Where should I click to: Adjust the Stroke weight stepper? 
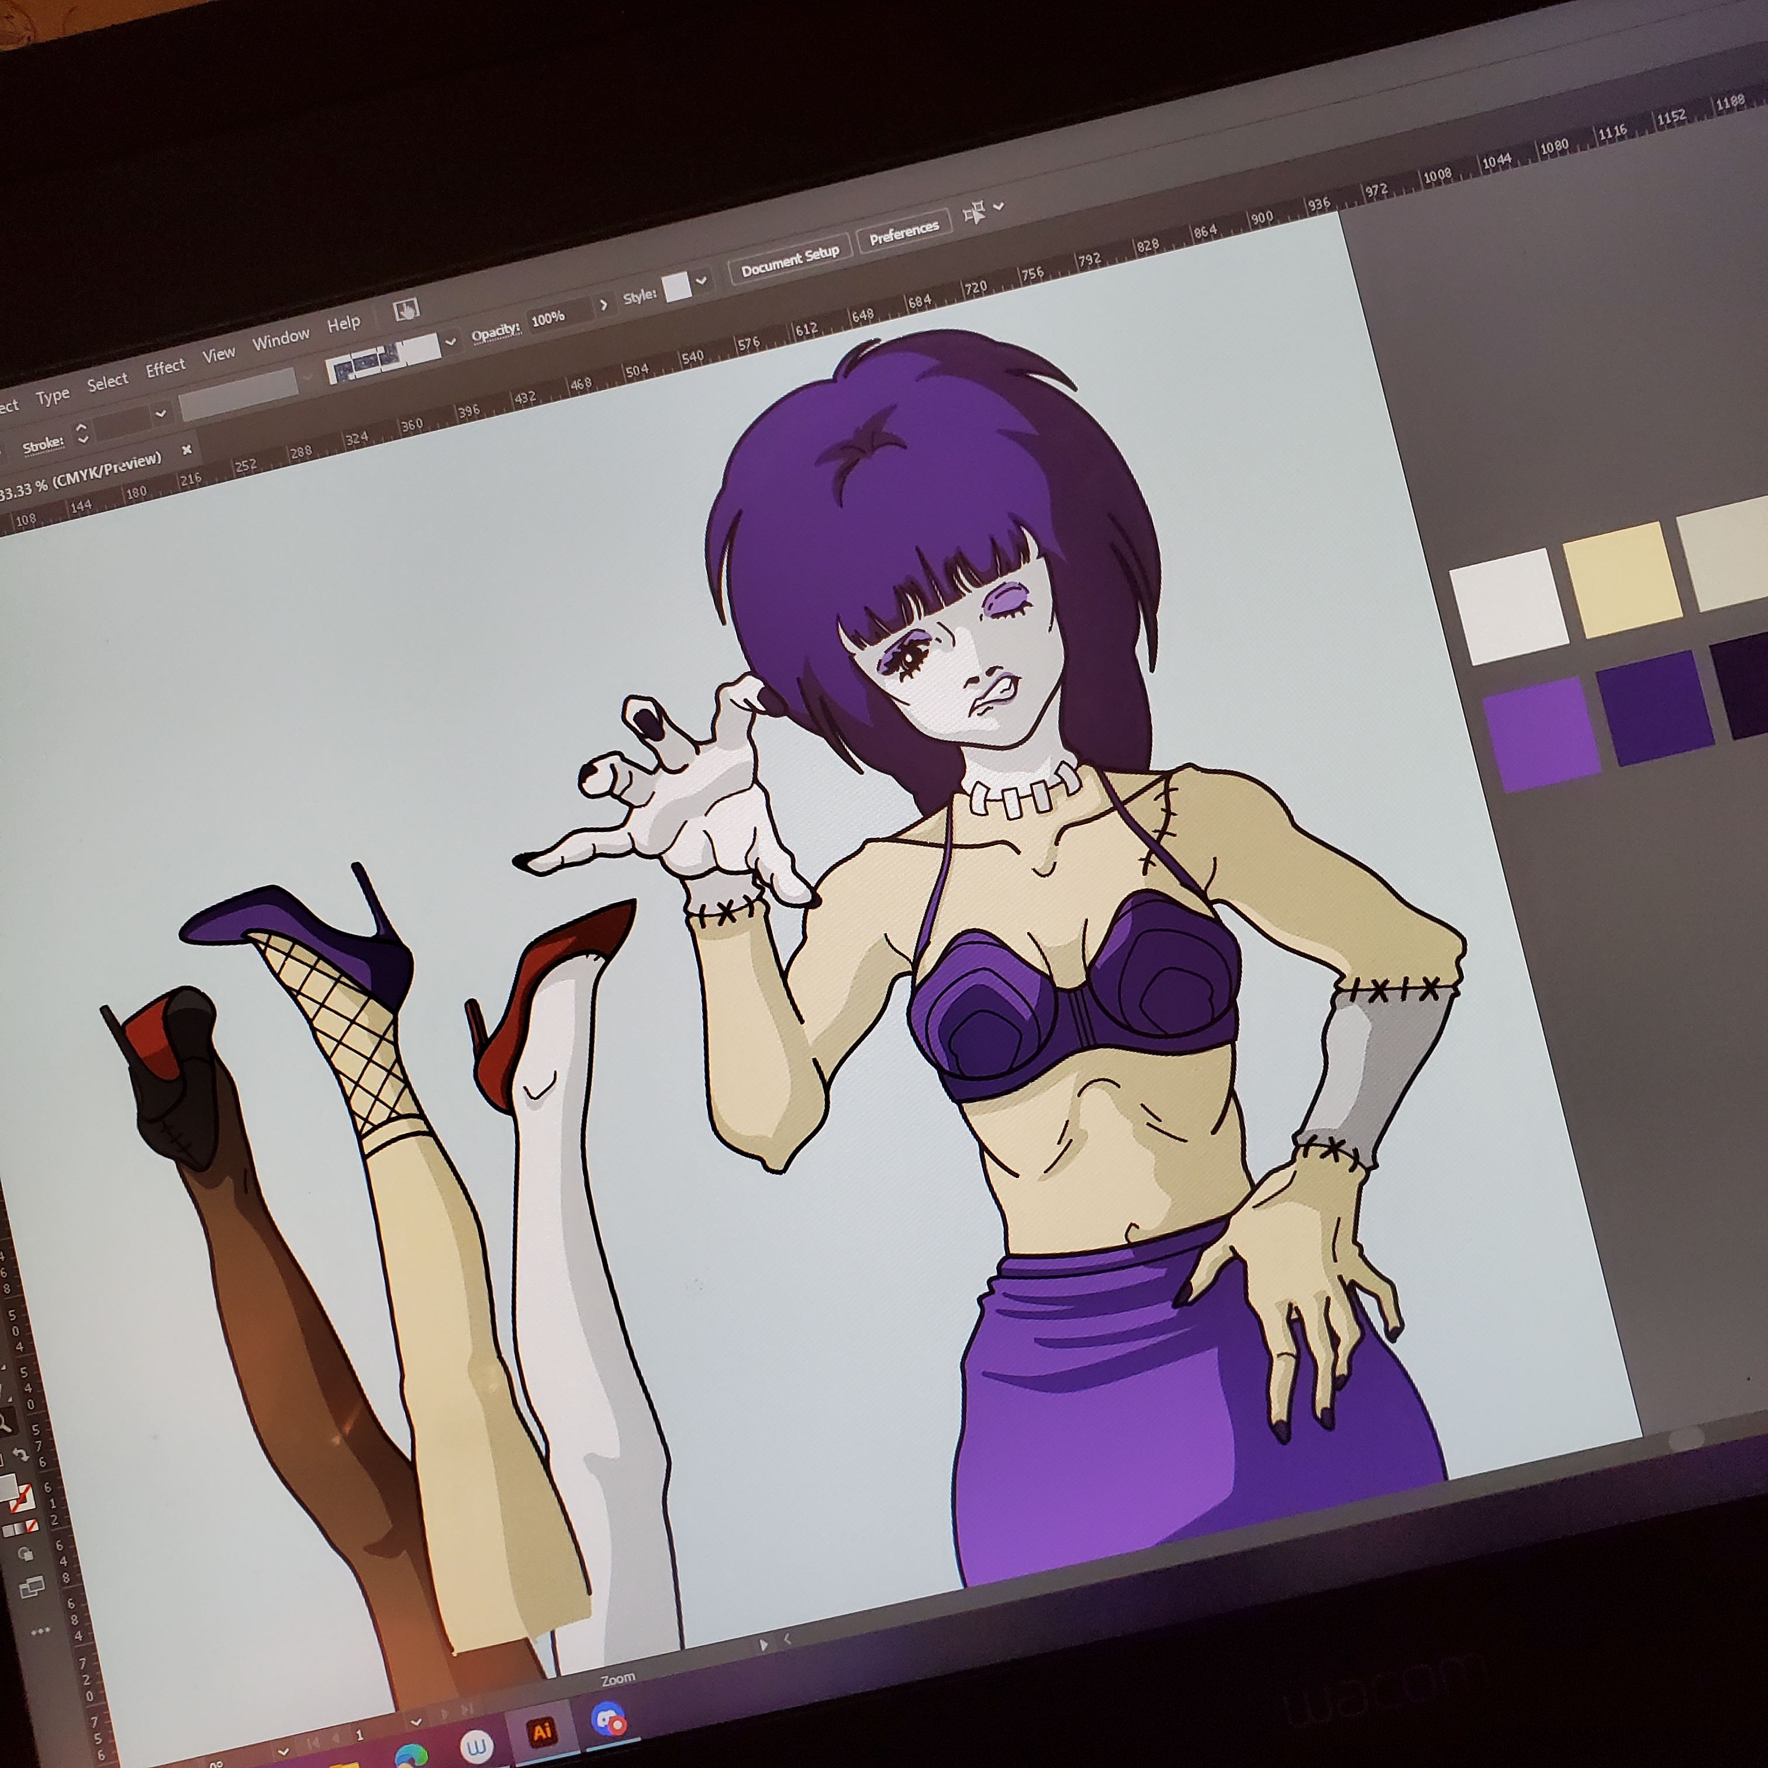click(x=82, y=433)
